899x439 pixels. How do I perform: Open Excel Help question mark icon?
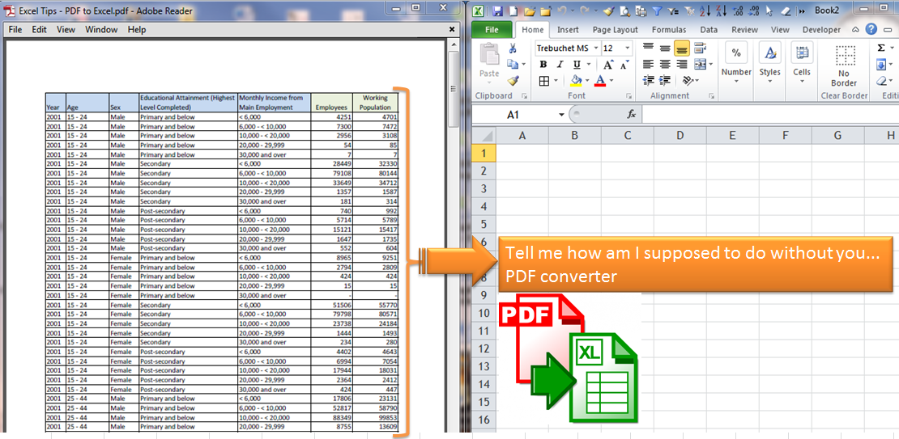click(x=871, y=30)
